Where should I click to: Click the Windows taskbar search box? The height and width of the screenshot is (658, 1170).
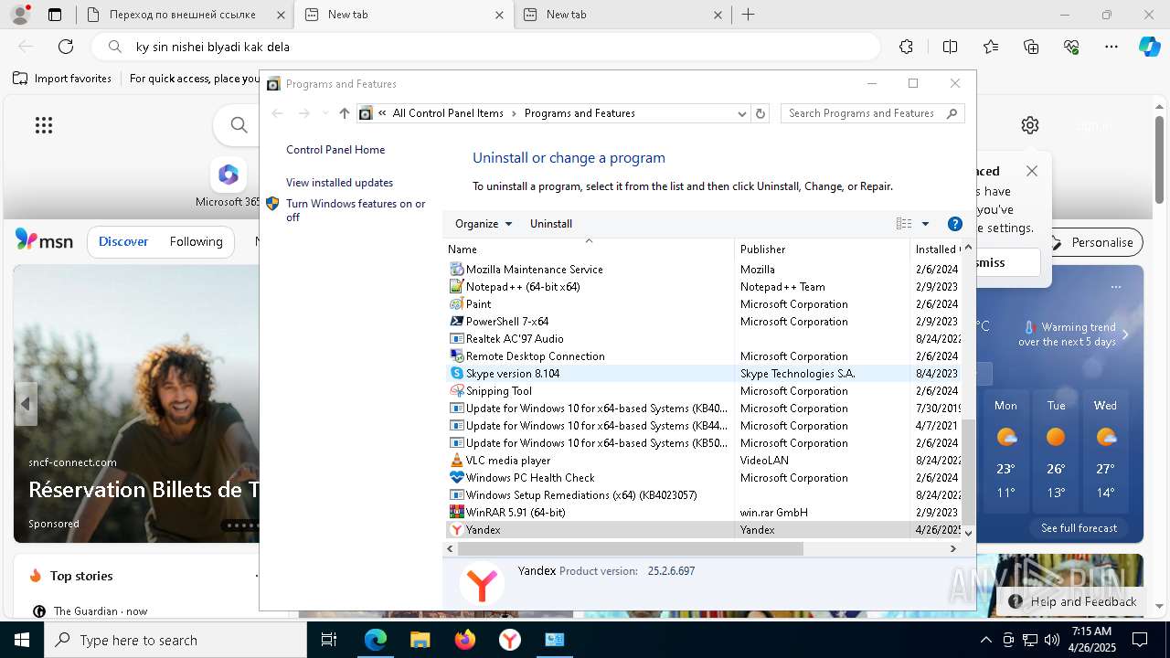[x=175, y=640]
